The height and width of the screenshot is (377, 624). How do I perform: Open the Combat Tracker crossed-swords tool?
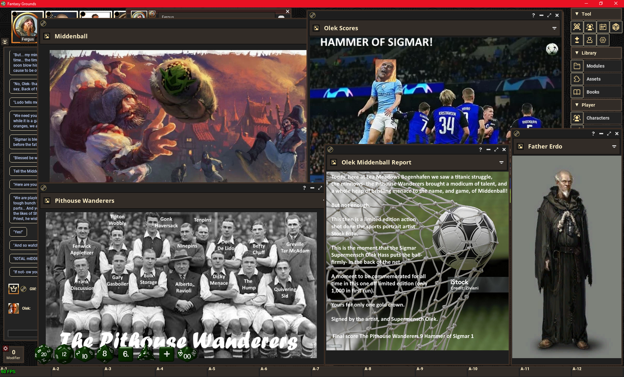(x=577, y=27)
